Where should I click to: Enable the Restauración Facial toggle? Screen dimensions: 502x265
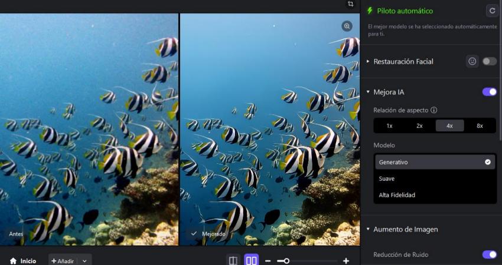click(x=489, y=61)
